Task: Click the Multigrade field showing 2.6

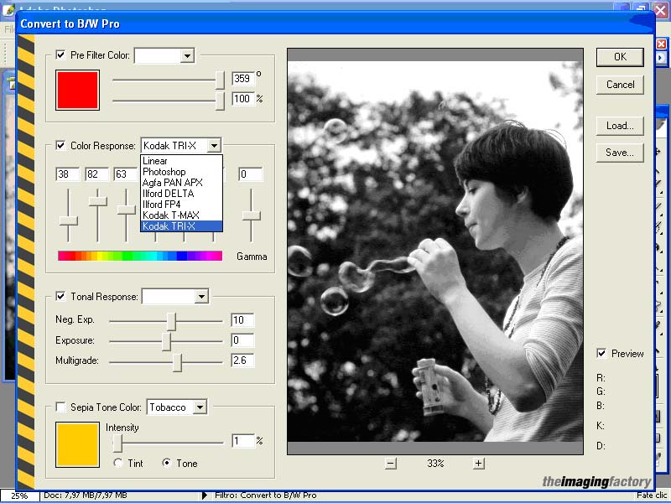Action: point(242,360)
